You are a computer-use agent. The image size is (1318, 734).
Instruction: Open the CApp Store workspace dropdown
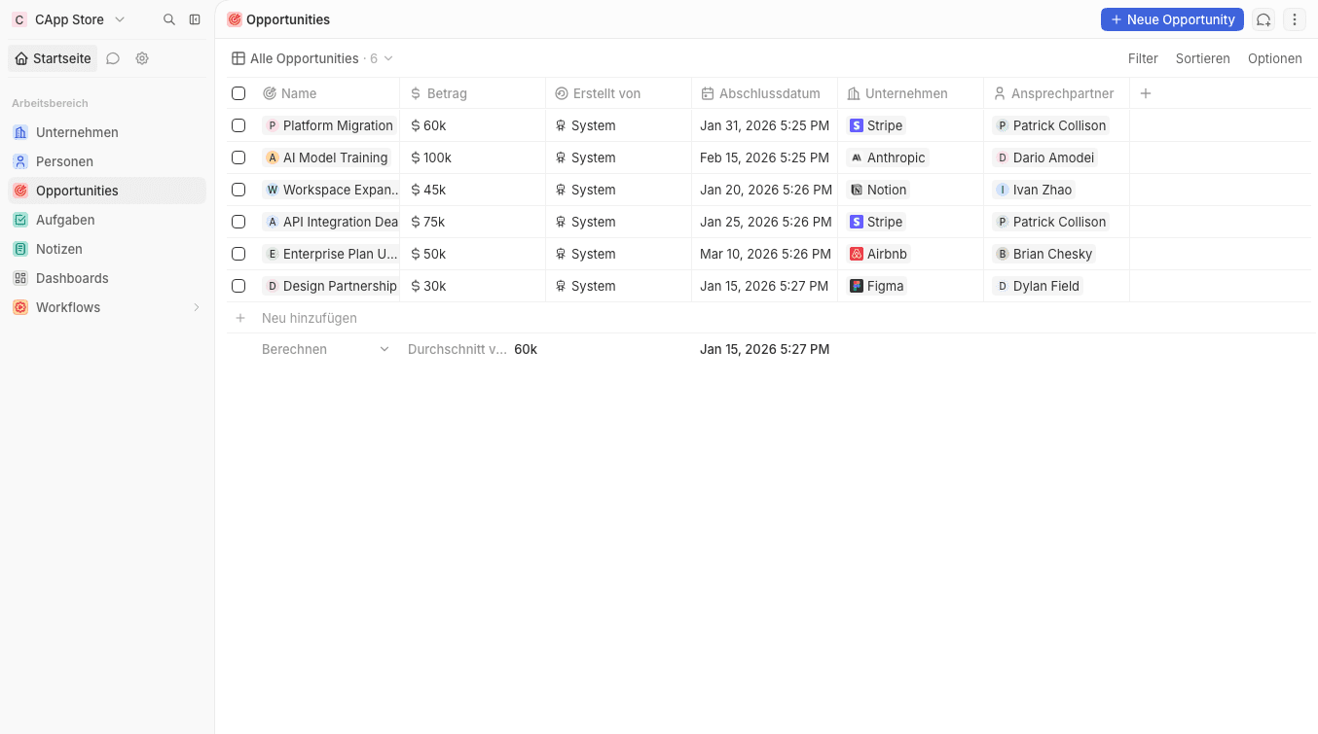tap(69, 19)
